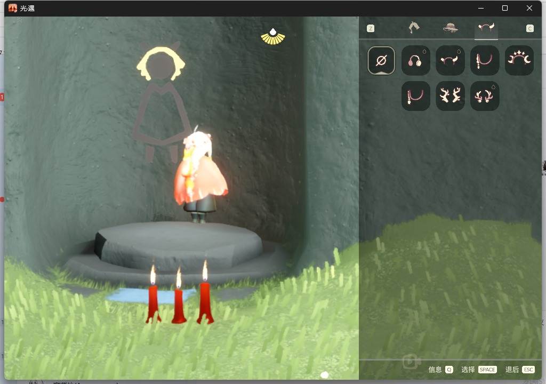Equip the horned headband with droplet mark
Viewport: 546px width, 384px height.
click(x=450, y=60)
